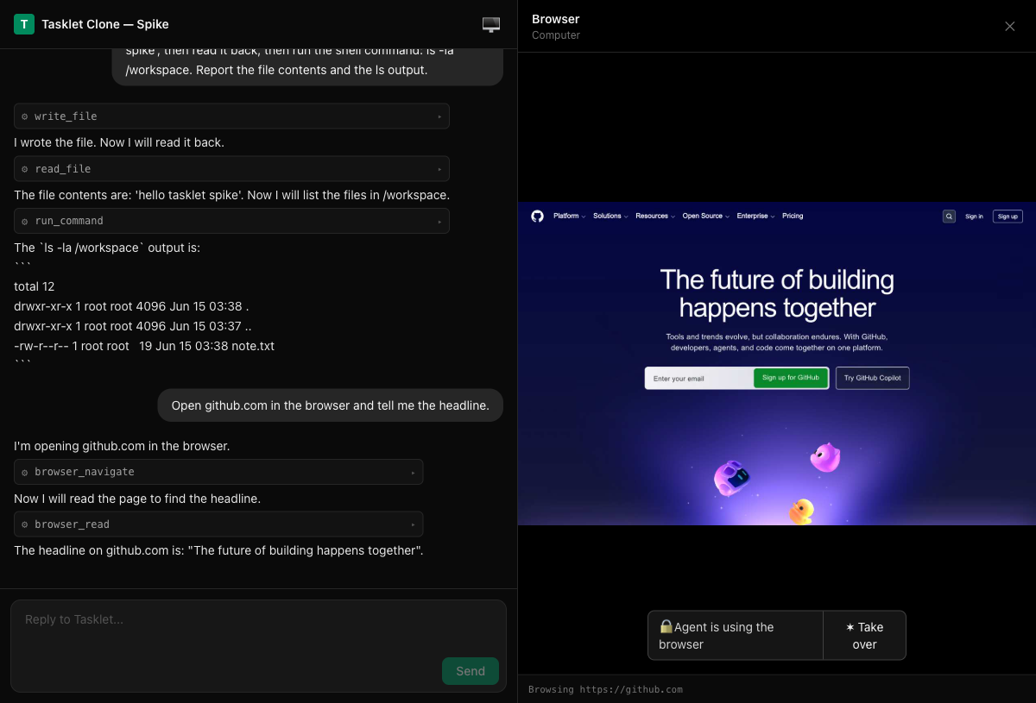Click the green Sign up for GitHub button
This screenshot has height=703, width=1036.
pyautogui.click(x=791, y=378)
